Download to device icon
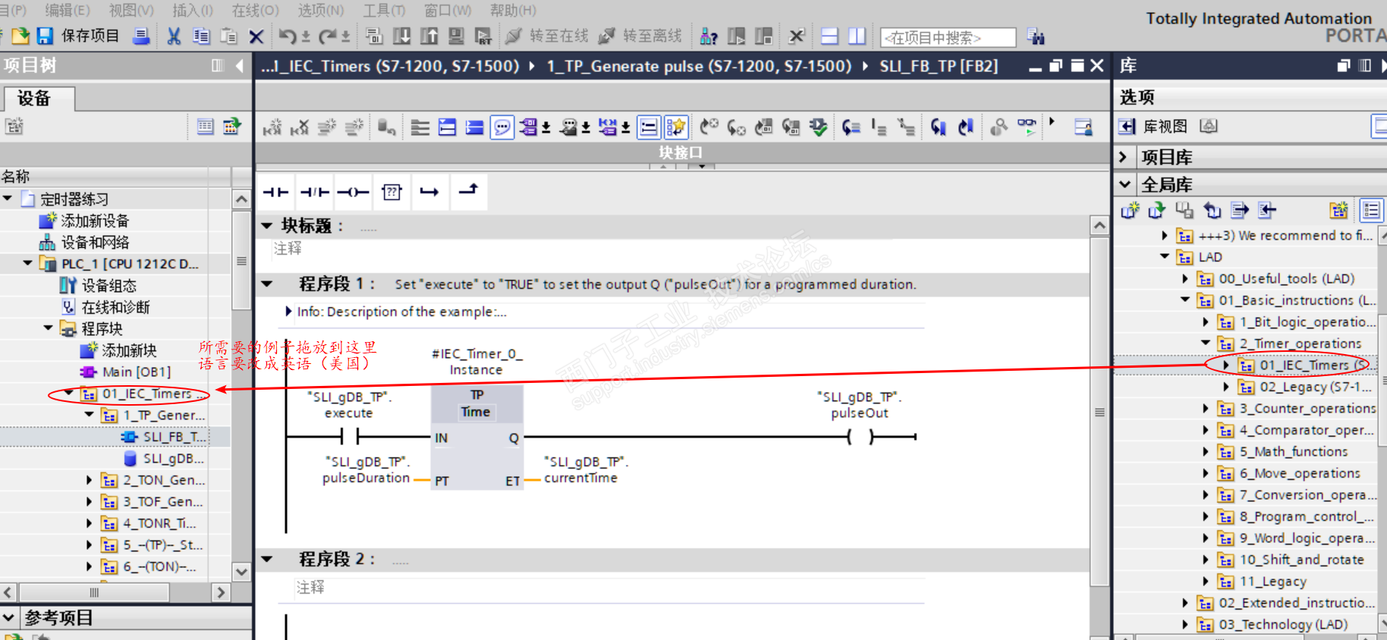The image size is (1387, 640). click(401, 36)
